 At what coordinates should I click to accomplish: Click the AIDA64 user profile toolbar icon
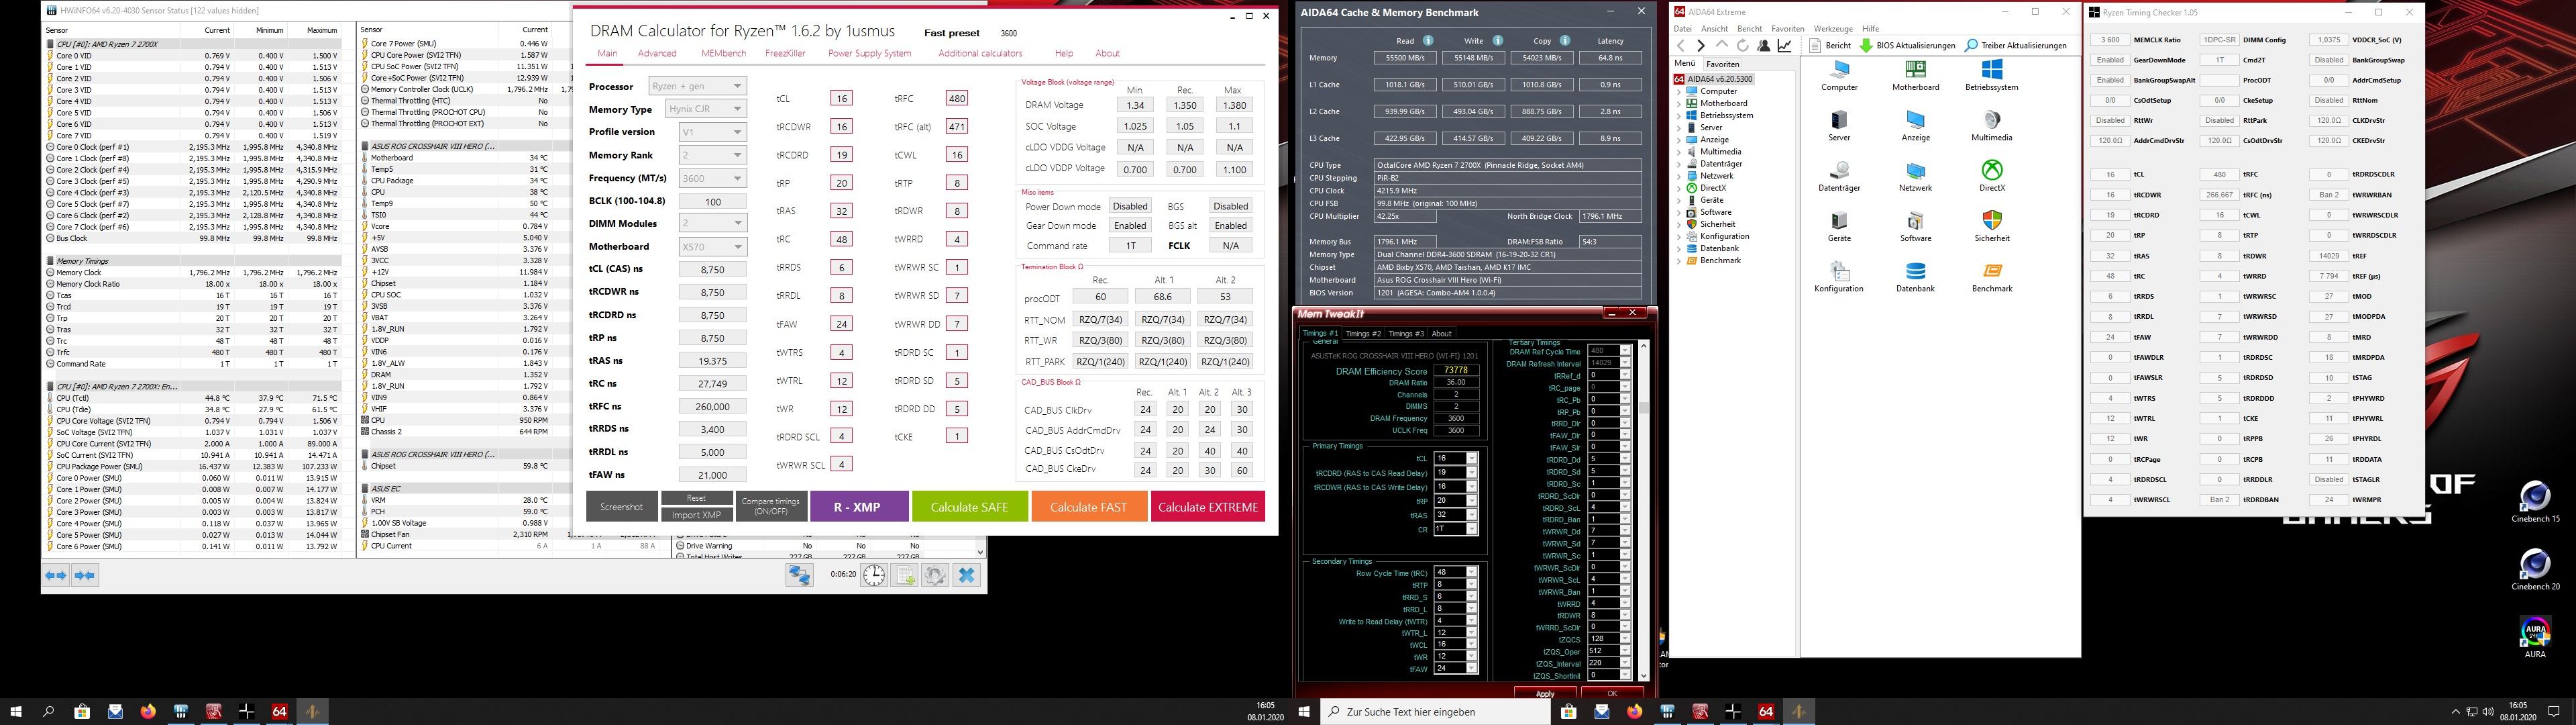click(x=1764, y=46)
